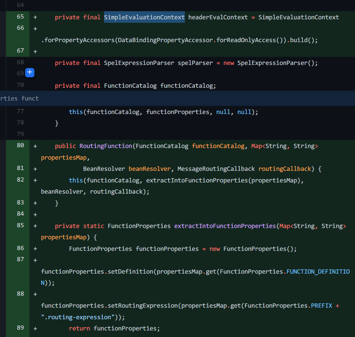Click line number 66
The width and height of the screenshot is (355, 337).
[20, 28]
